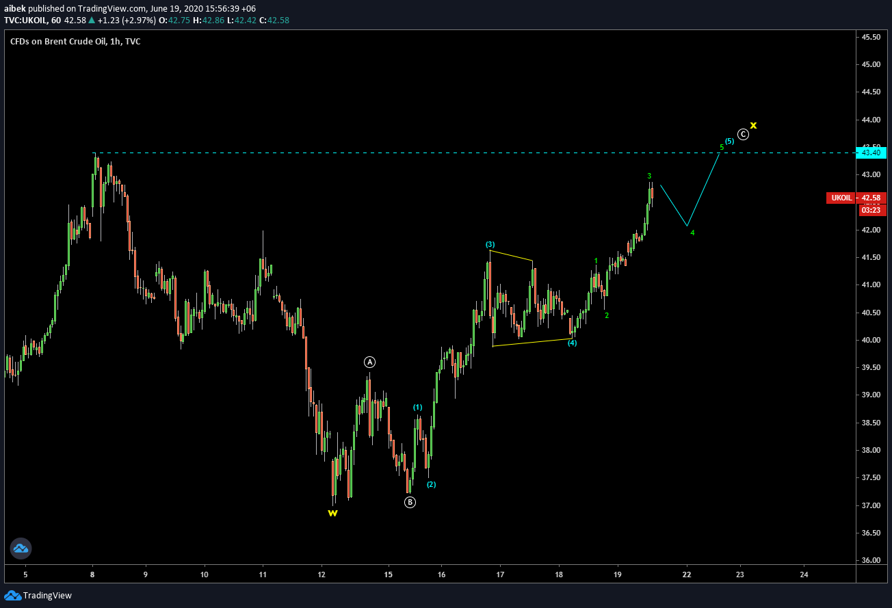Click date 18 on the time axis
Image resolution: width=892 pixels, height=608 pixels.
coord(559,574)
